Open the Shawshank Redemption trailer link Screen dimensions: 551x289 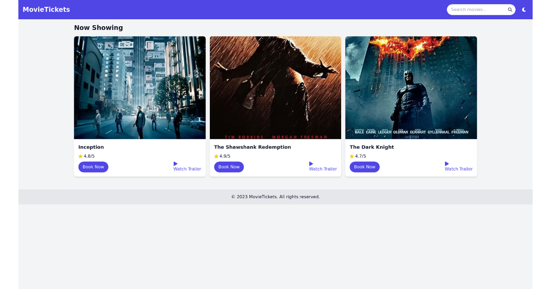click(x=323, y=169)
